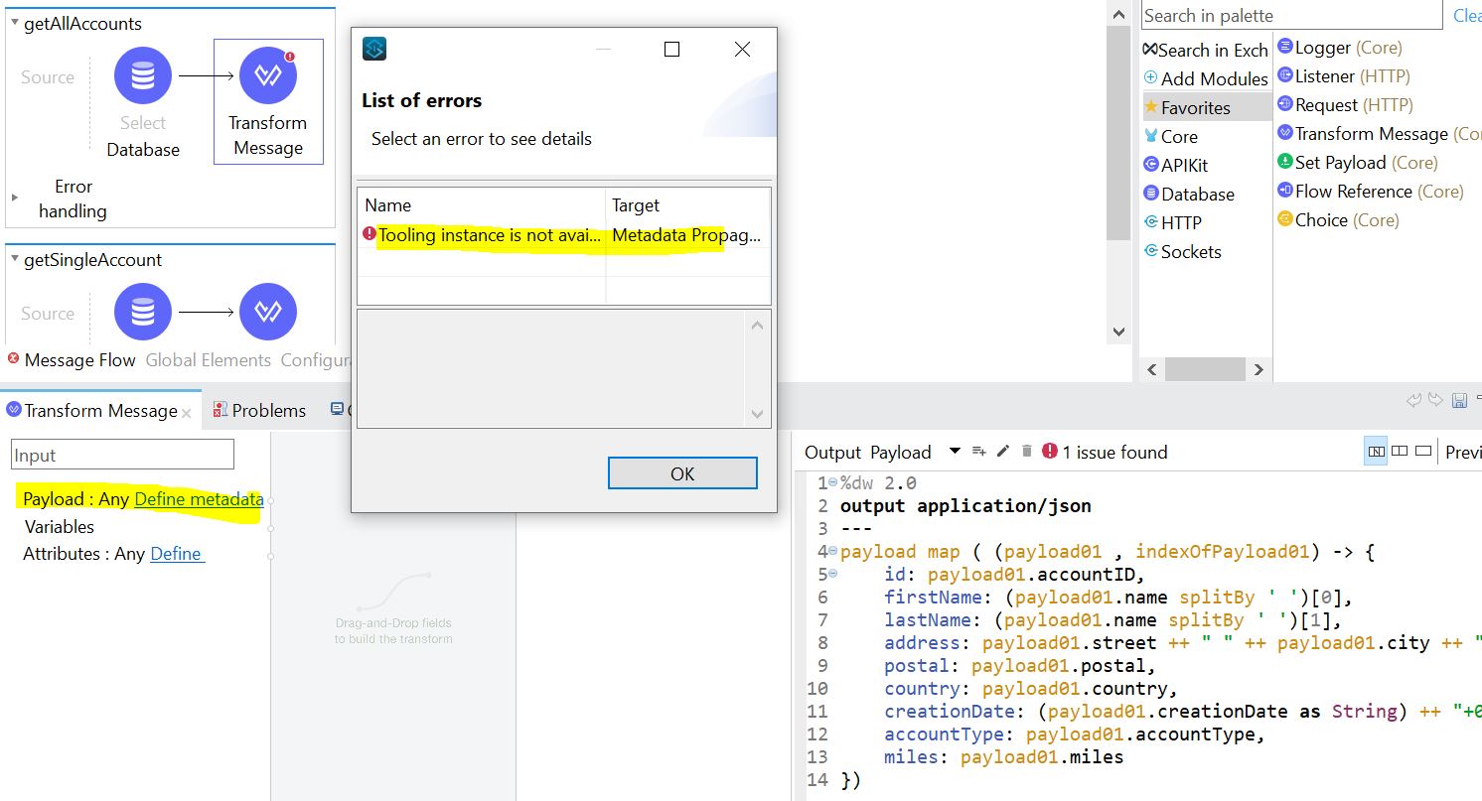
Task: Click OK in the List of errors dialog
Action: (682, 473)
